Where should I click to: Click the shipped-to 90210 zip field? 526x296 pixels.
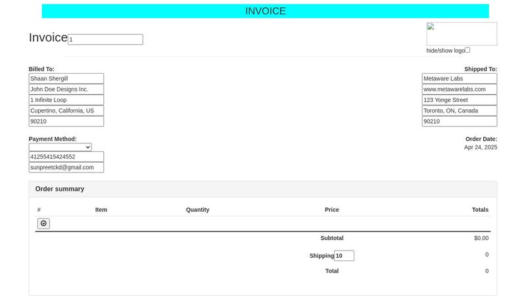tap(460, 122)
